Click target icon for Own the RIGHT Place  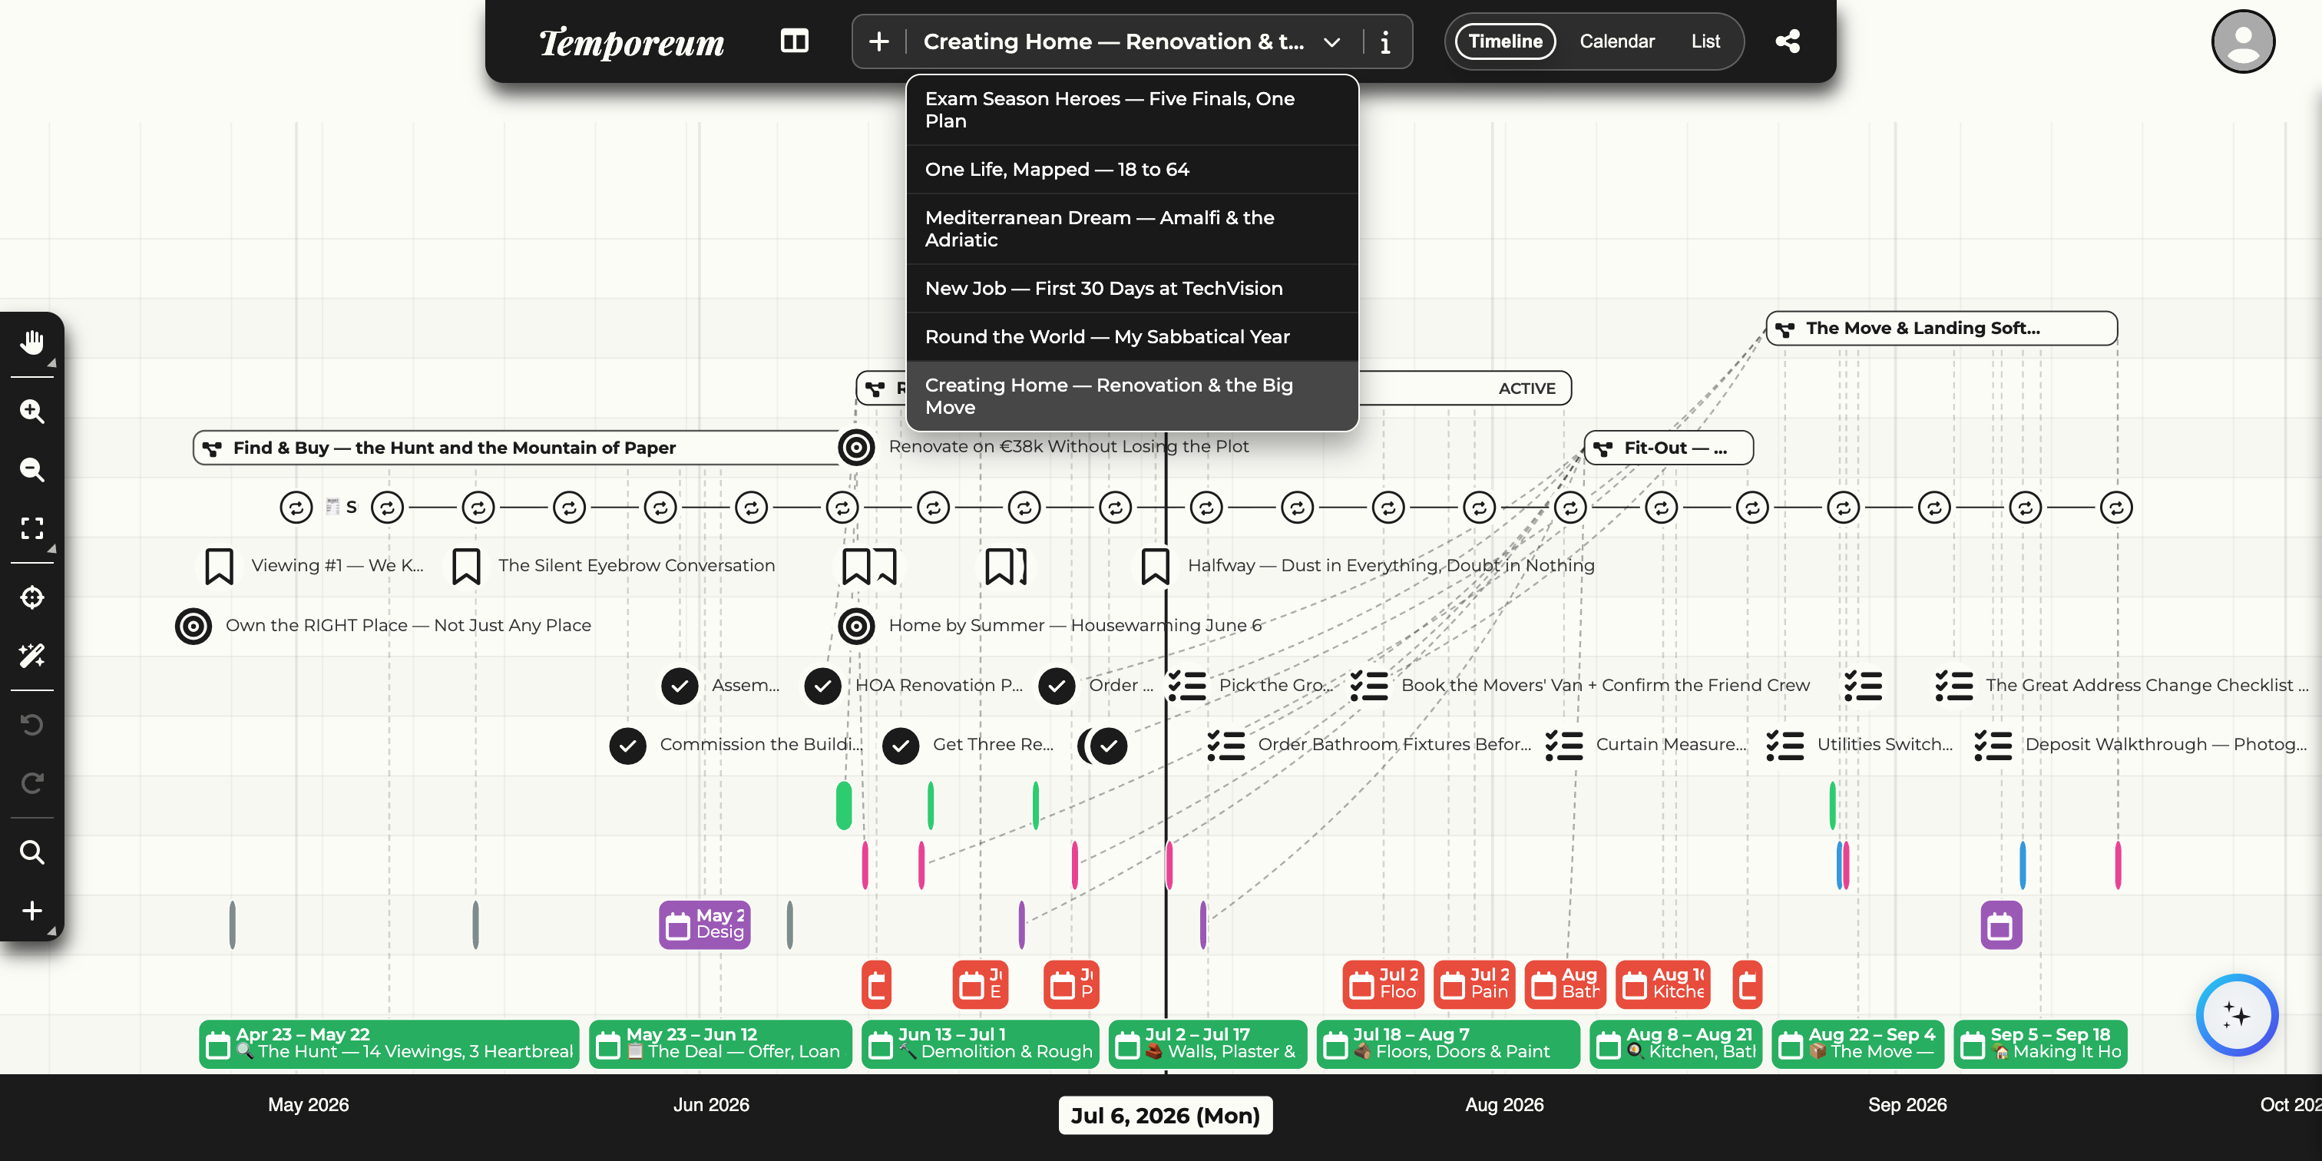tap(193, 626)
